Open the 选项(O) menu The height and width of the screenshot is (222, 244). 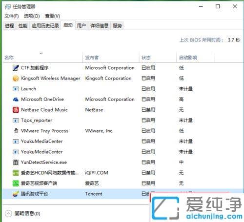tap(32, 16)
